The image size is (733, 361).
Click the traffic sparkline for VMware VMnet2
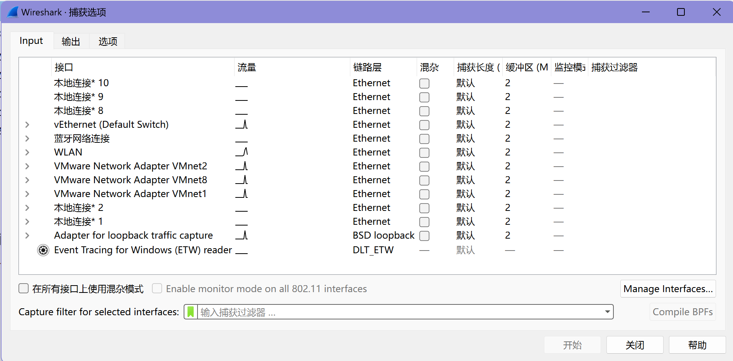point(242,166)
